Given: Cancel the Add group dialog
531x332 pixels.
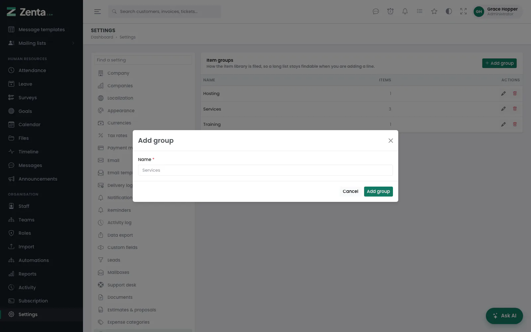Looking at the screenshot, I should click(x=350, y=192).
